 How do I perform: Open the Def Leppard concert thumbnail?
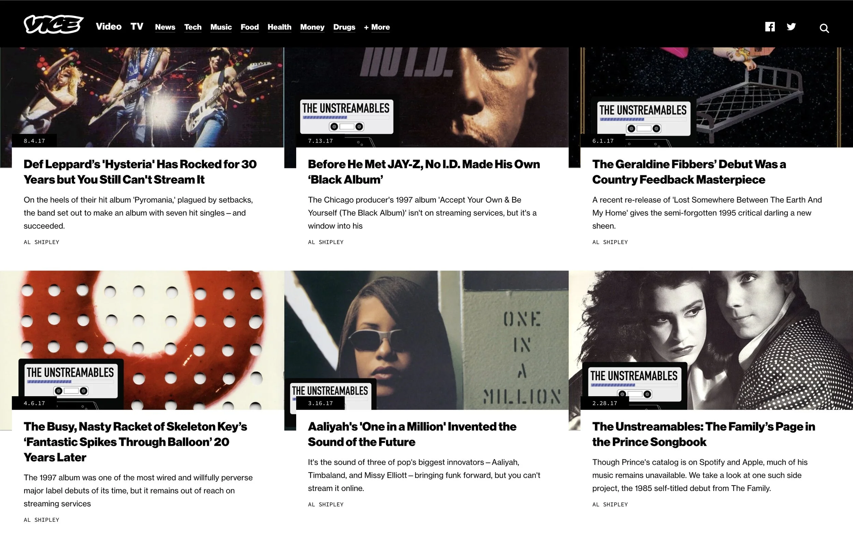click(x=142, y=97)
